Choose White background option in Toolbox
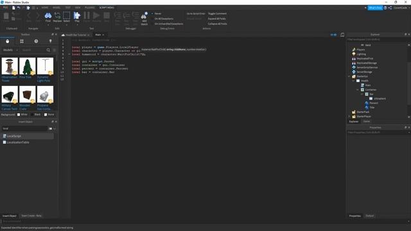The height and width of the screenshot is (231, 411). (22, 114)
